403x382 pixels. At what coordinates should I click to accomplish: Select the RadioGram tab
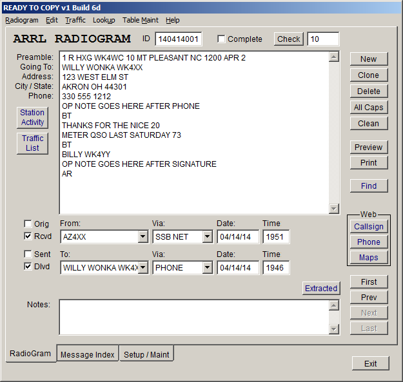pyautogui.click(x=30, y=354)
